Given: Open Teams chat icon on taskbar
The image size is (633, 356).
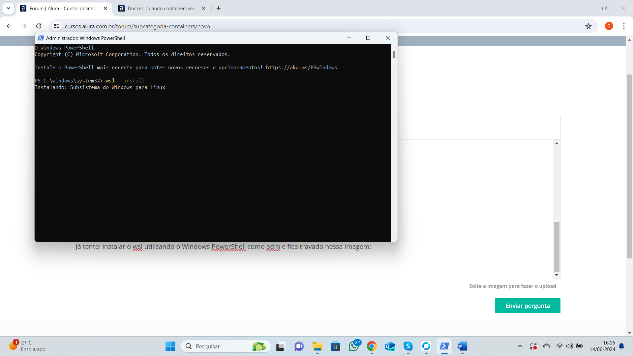Looking at the screenshot, I should [299, 346].
